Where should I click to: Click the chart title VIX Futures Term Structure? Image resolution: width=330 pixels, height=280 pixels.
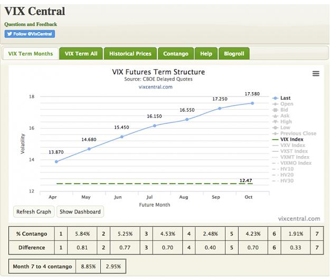(158, 72)
